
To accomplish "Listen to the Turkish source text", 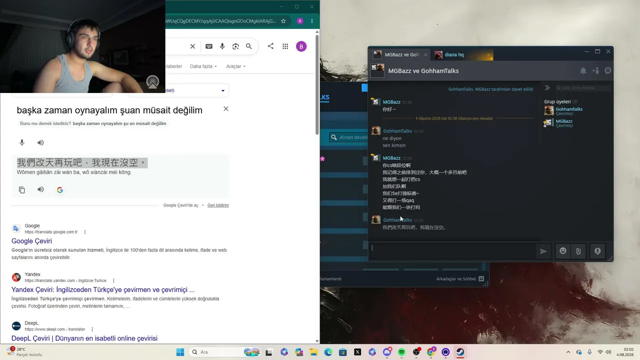I will click(x=40, y=142).
